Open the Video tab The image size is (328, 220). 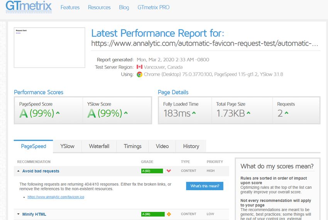162,146
